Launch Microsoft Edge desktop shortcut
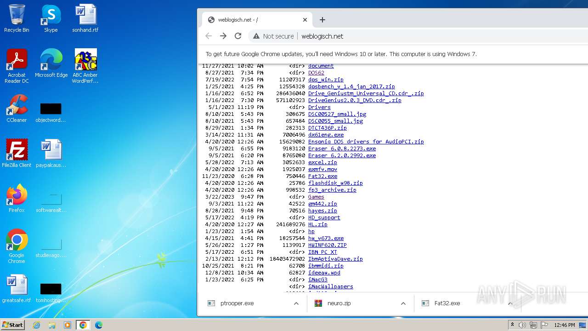Image resolution: width=588 pixels, height=331 pixels. 51,63
